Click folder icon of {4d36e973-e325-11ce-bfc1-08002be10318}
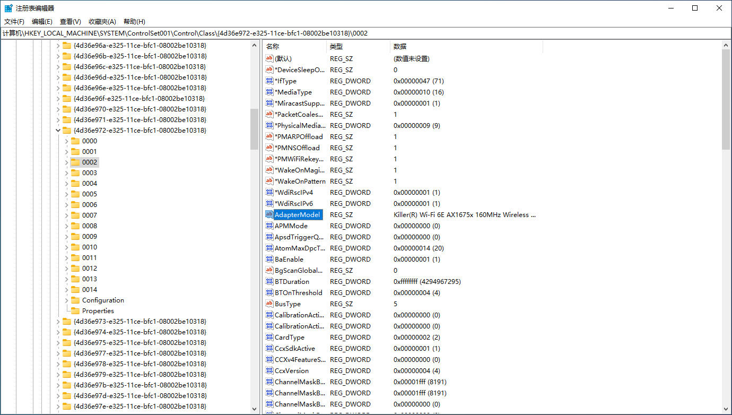 click(x=66, y=321)
